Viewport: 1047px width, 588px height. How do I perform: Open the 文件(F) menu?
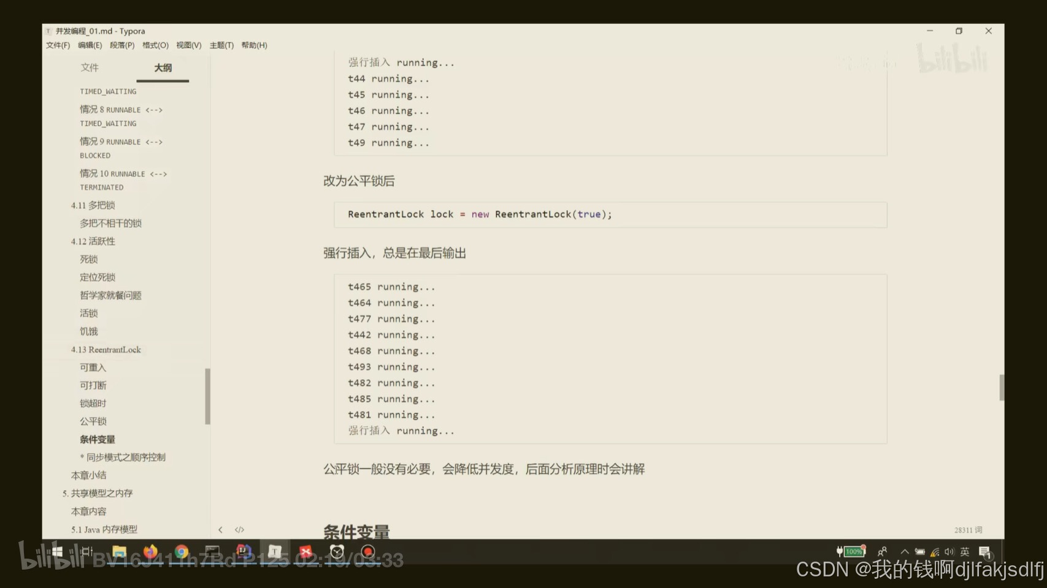[x=58, y=45]
